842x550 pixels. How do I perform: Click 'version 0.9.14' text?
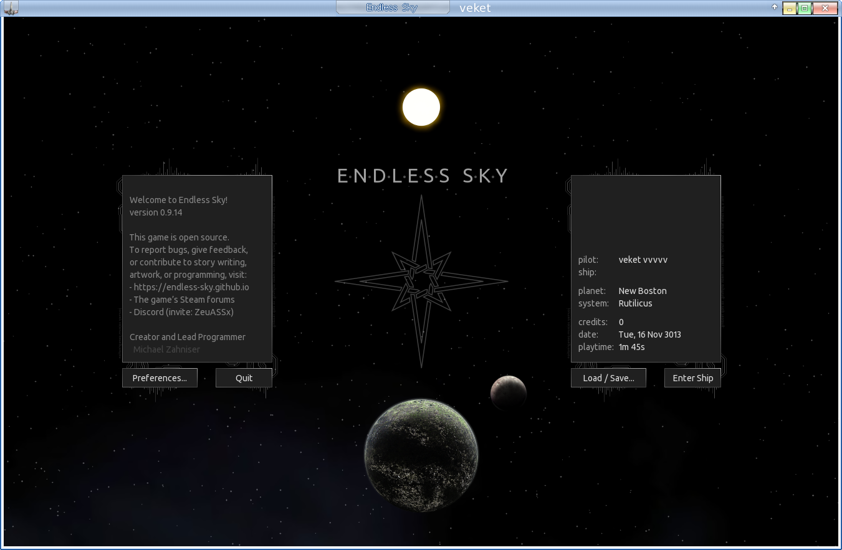[156, 212]
